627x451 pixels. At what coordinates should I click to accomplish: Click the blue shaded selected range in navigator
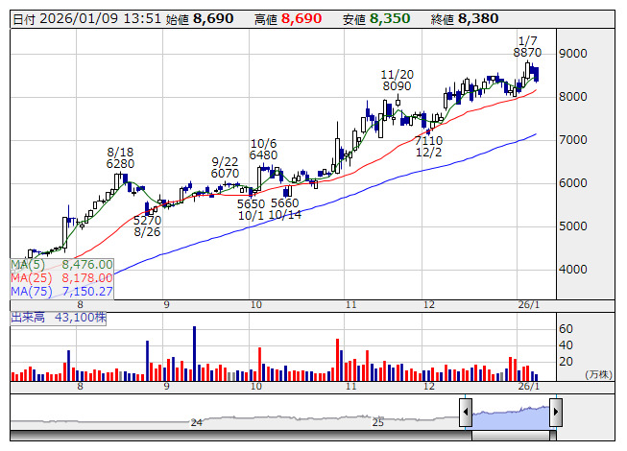pyautogui.click(x=511, y=417)
